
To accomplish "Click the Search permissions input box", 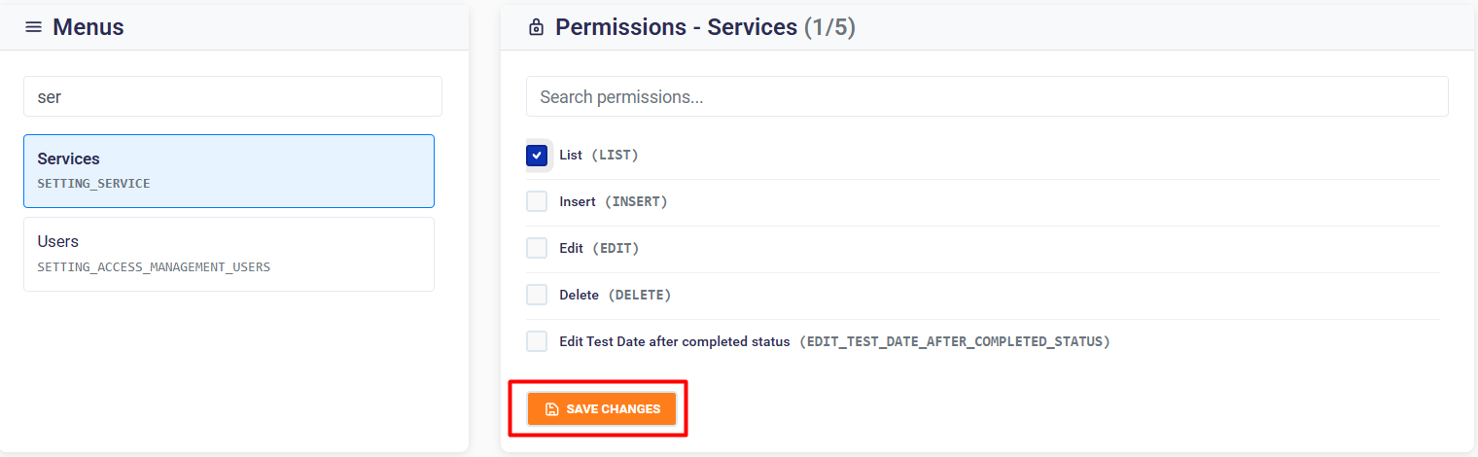I will coord(987,97).
